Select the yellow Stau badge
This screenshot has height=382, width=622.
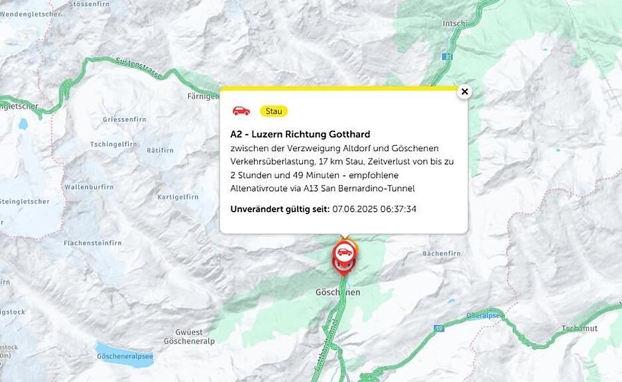(274, 111)
